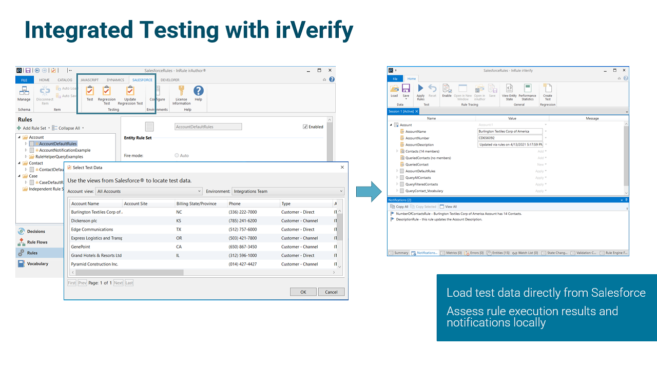Open the Entities [15] bottom tab
This screenshot has width=657, height=369.
(x=498, y=253)
